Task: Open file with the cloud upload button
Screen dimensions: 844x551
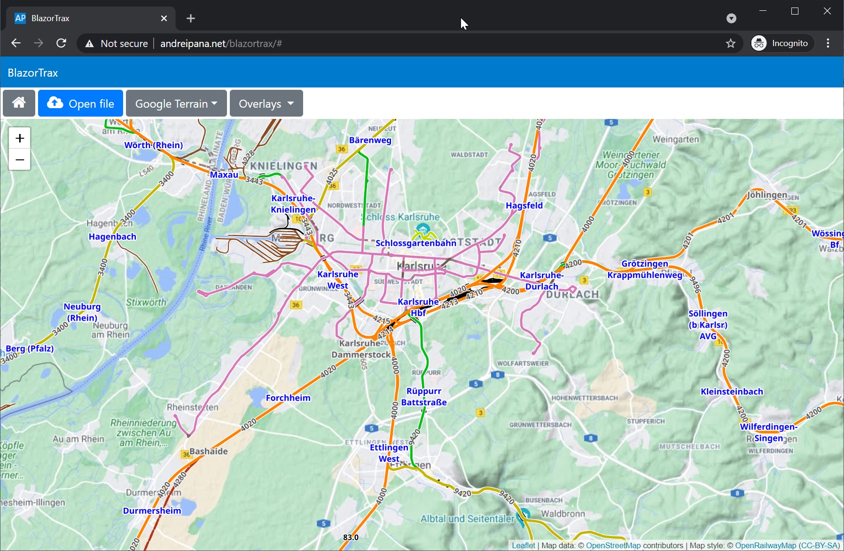Action: [x=80, y=103]
